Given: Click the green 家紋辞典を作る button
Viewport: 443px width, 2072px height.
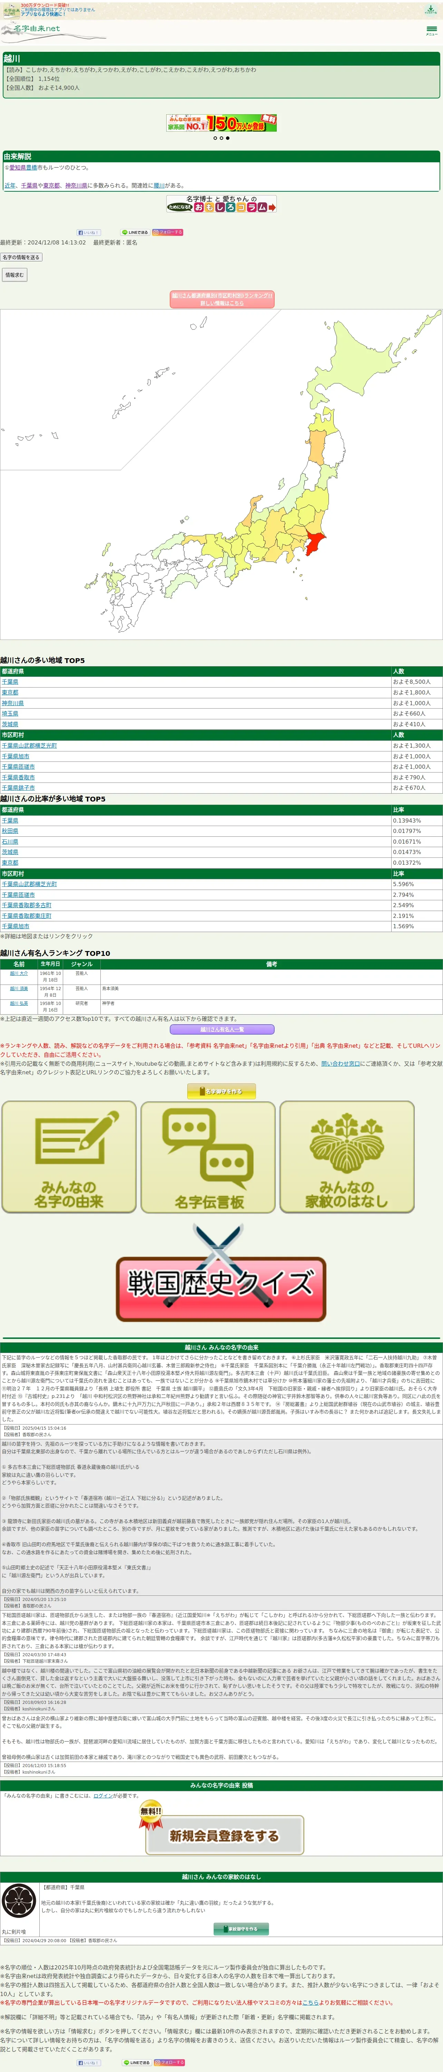Looking at the screenshot, I should (241, 1929).
